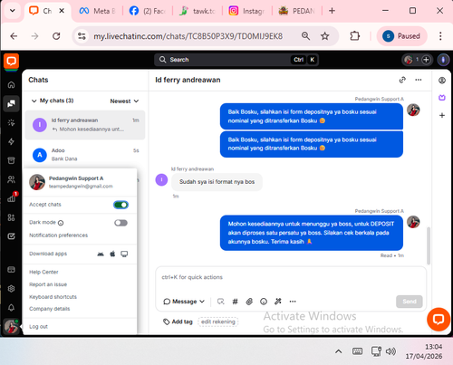Select Notification preferences menu item

click(58, 235)
